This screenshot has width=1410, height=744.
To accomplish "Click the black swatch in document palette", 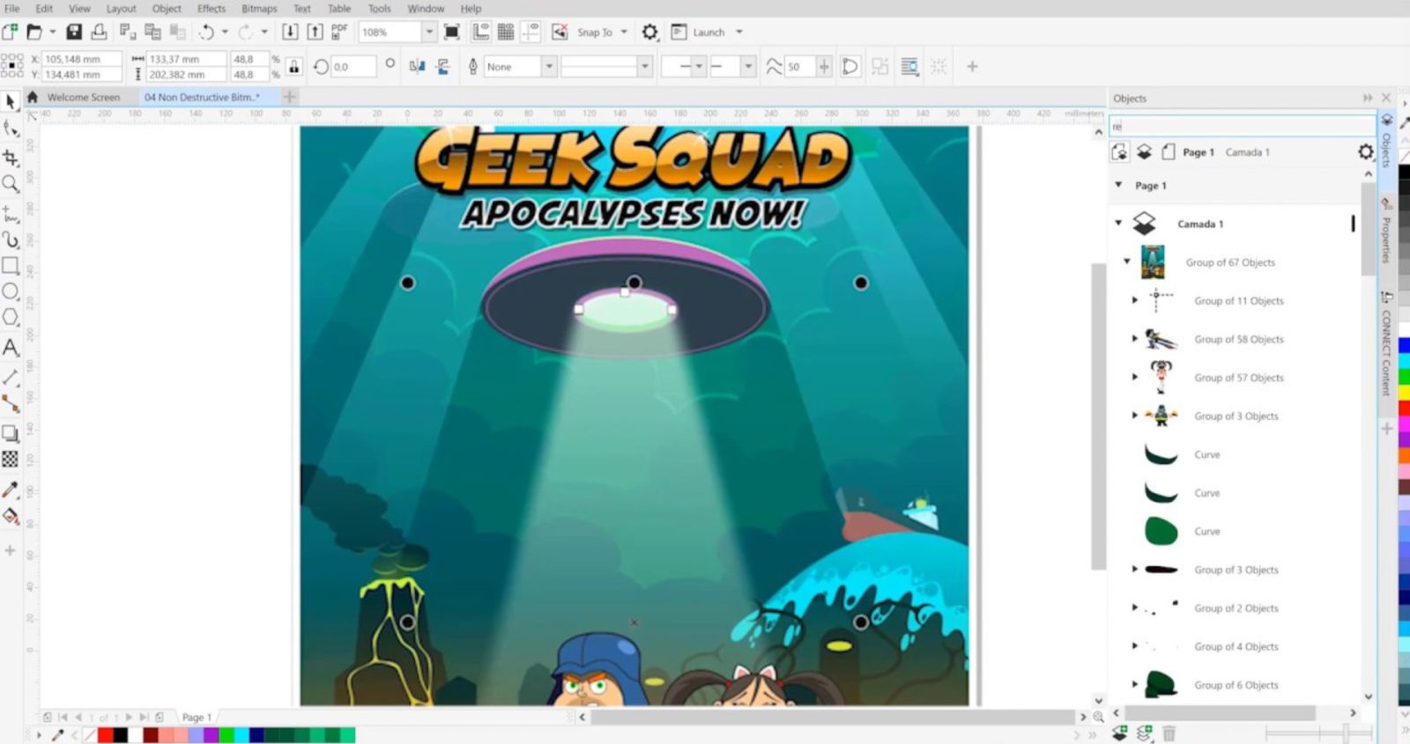I will click(x=121, y=735).
